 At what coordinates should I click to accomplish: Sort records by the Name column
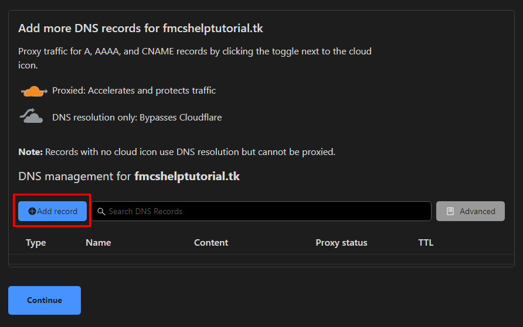pos(99,243)
